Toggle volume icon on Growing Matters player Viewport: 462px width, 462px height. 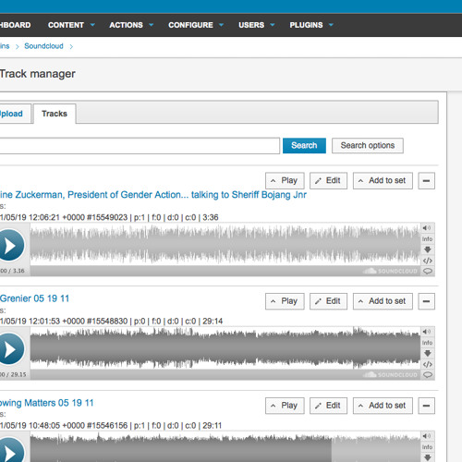click(427, 436)
